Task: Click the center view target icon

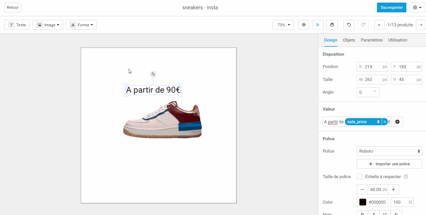Action: [304, 25]
